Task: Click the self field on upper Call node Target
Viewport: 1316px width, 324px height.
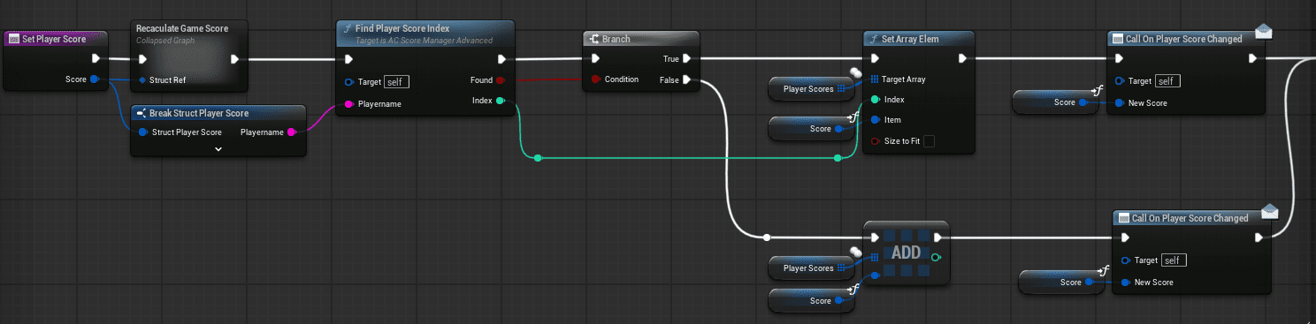Action: coord(1168,81)
